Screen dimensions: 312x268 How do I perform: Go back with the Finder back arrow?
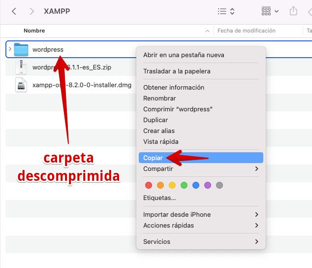pyautogui.click(x=14, y=11)
